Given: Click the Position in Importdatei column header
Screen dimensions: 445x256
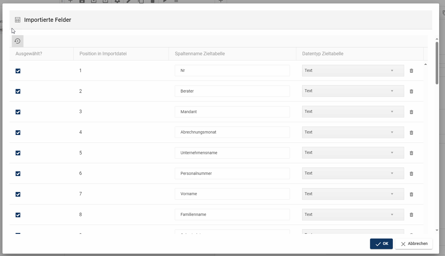Looking at the screenshot, I should (x=103, y=54).
